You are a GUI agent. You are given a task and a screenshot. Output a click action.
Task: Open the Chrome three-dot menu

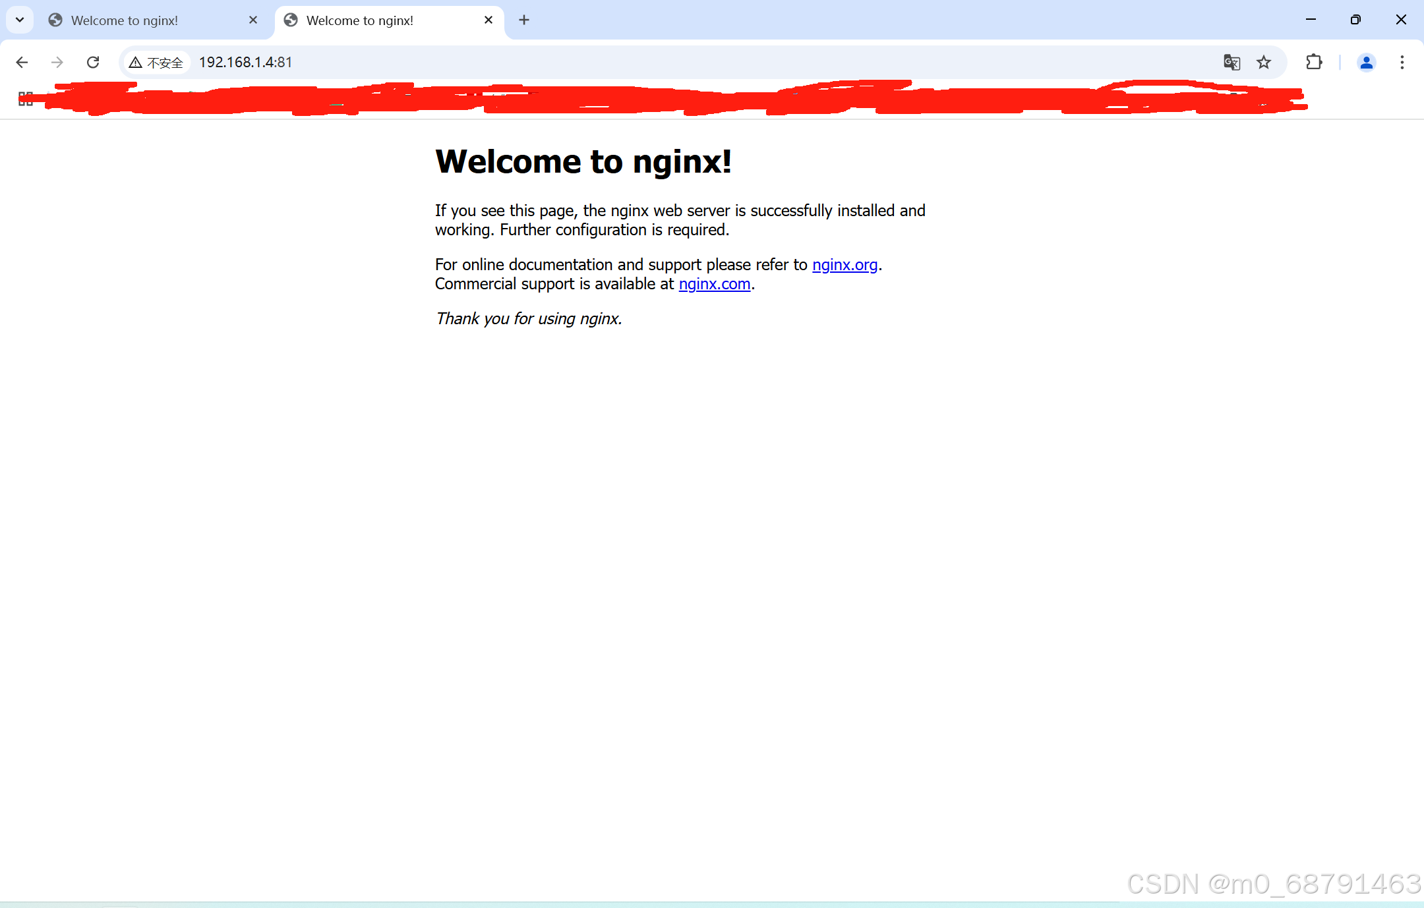(x=1402, y=62)
